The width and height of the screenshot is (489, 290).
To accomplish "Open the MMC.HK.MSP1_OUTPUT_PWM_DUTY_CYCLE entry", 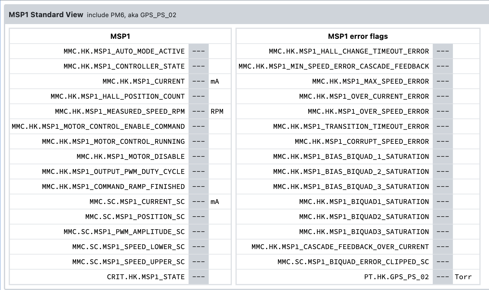I will point(113,172).
